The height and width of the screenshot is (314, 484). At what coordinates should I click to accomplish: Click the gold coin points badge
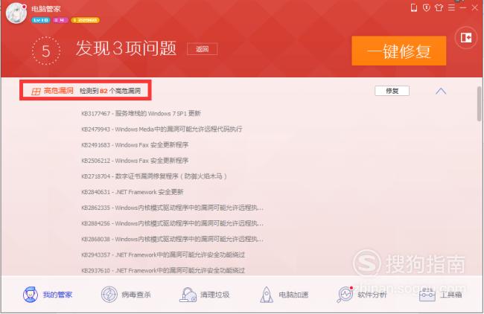tap(85, 20)
